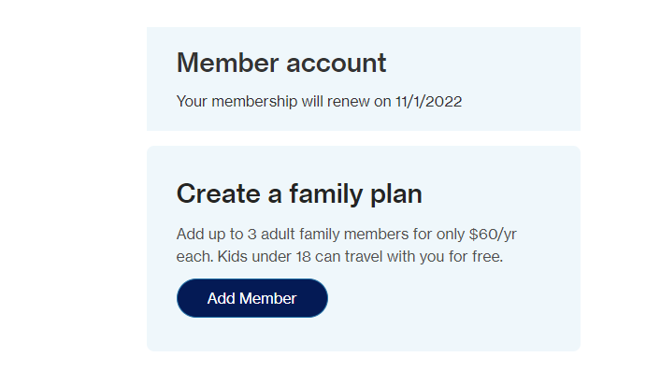This screenshot has height=371, width=646.
Task: Click the "Kids under 18" sentence
Action: pos(360,257)
